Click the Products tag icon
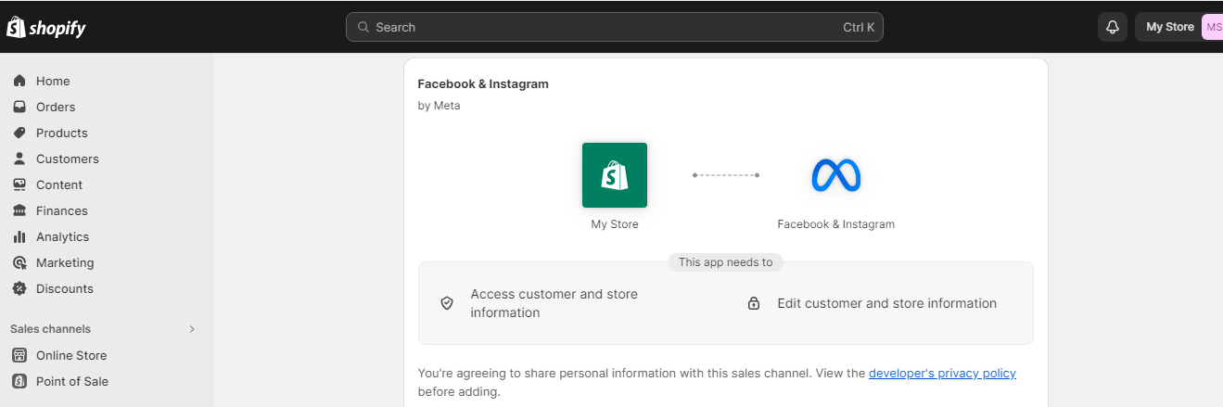Image resolution: width=1223 pixels, height=407 pixels. [x=19, y=133]
